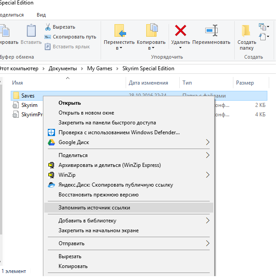Expand the Отправить submenu arrow

(207, 243)
